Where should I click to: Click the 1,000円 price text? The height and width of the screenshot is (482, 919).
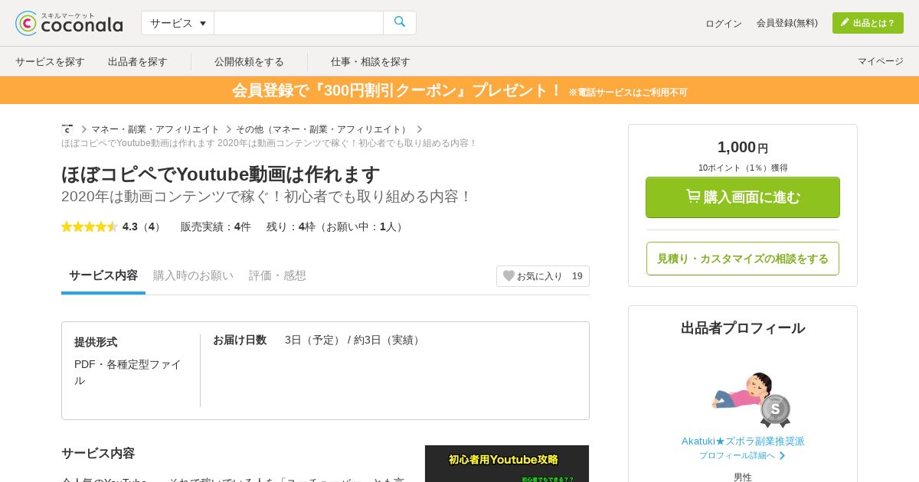click(x=743, y=147)
